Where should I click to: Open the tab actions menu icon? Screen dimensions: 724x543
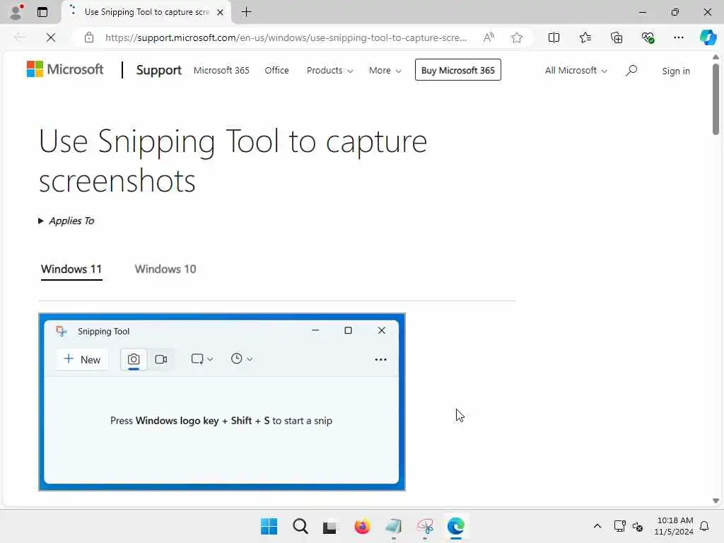[42, 12]
